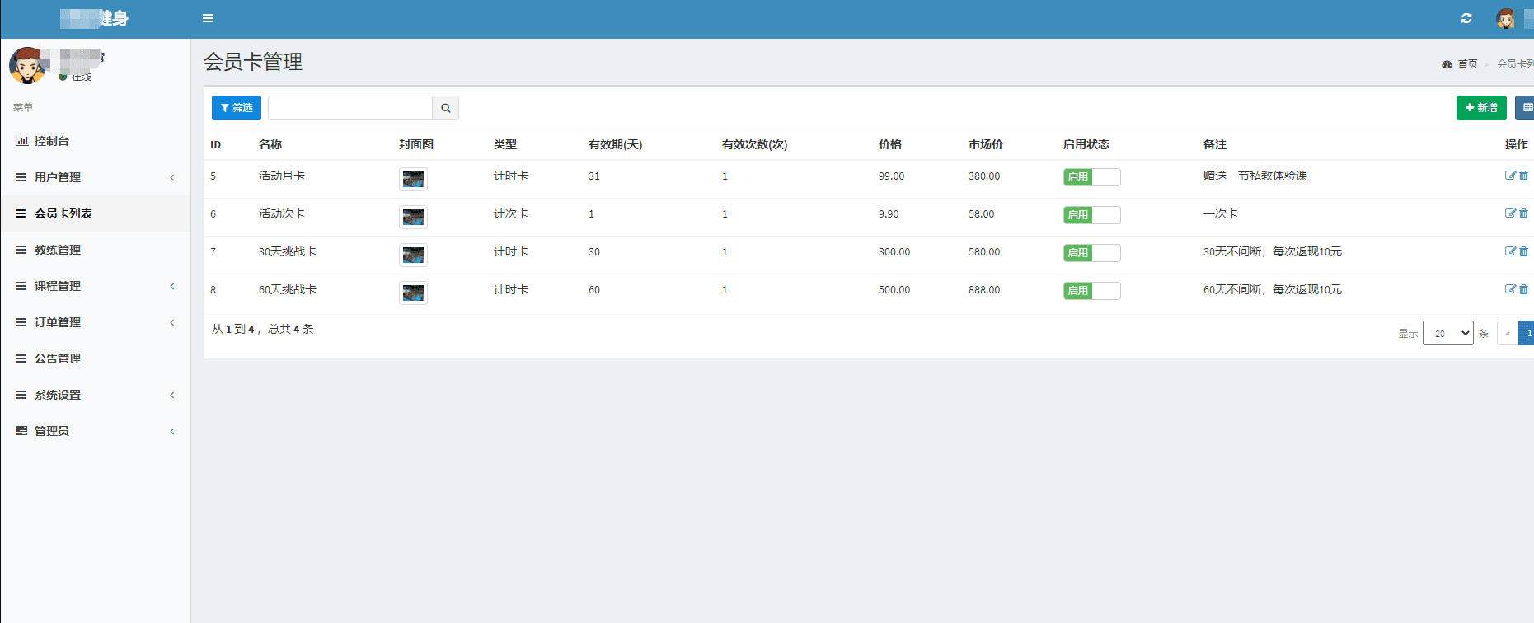This screenshot has height=623, width=1534.
Task: Click the blue 筛选 filter button
Action: click(237, 108)
